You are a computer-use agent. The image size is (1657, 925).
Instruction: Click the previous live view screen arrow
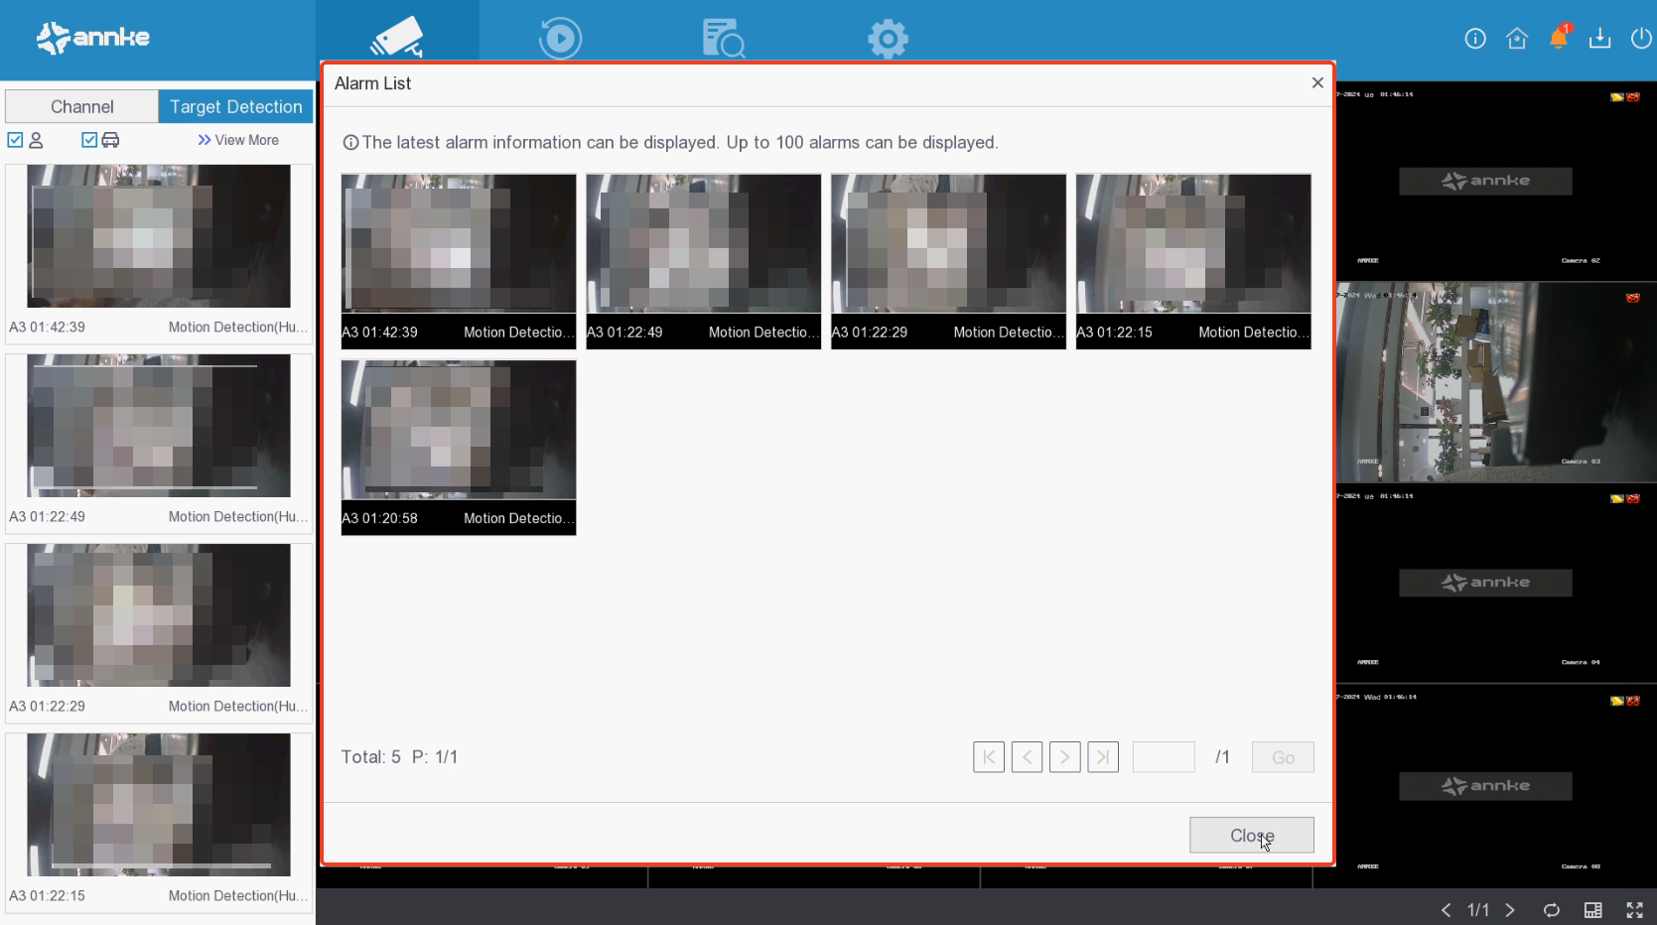(1447, 910)
